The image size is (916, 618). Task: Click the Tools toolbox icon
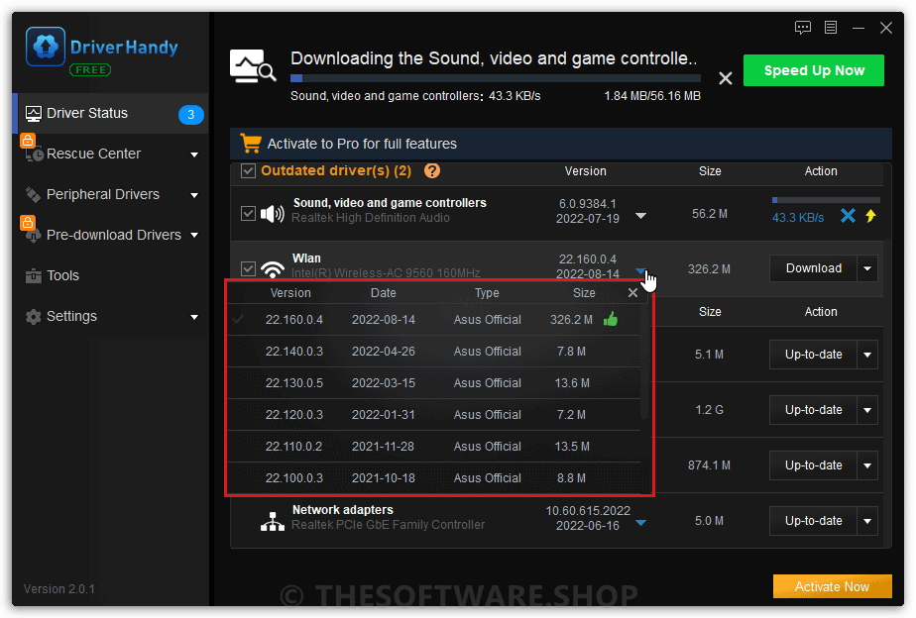coord(34,275)
